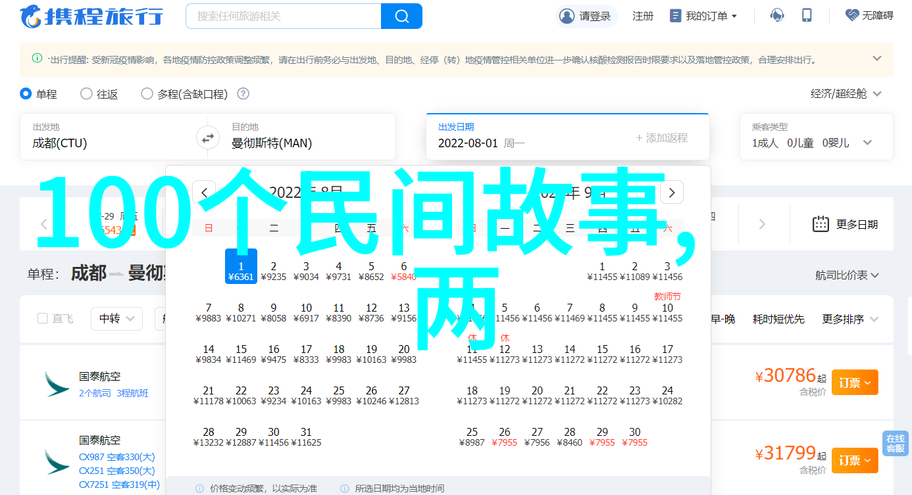The width and height of the screenshot is (912, 495).
Task: Tick the 直飞 direct flight checkbox
Action: 43,319
